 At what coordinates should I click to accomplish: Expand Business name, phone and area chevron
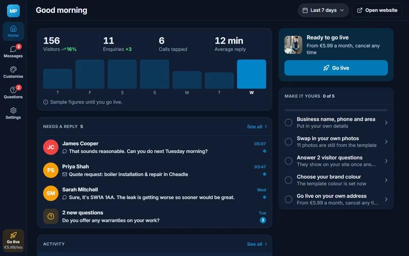386,122
